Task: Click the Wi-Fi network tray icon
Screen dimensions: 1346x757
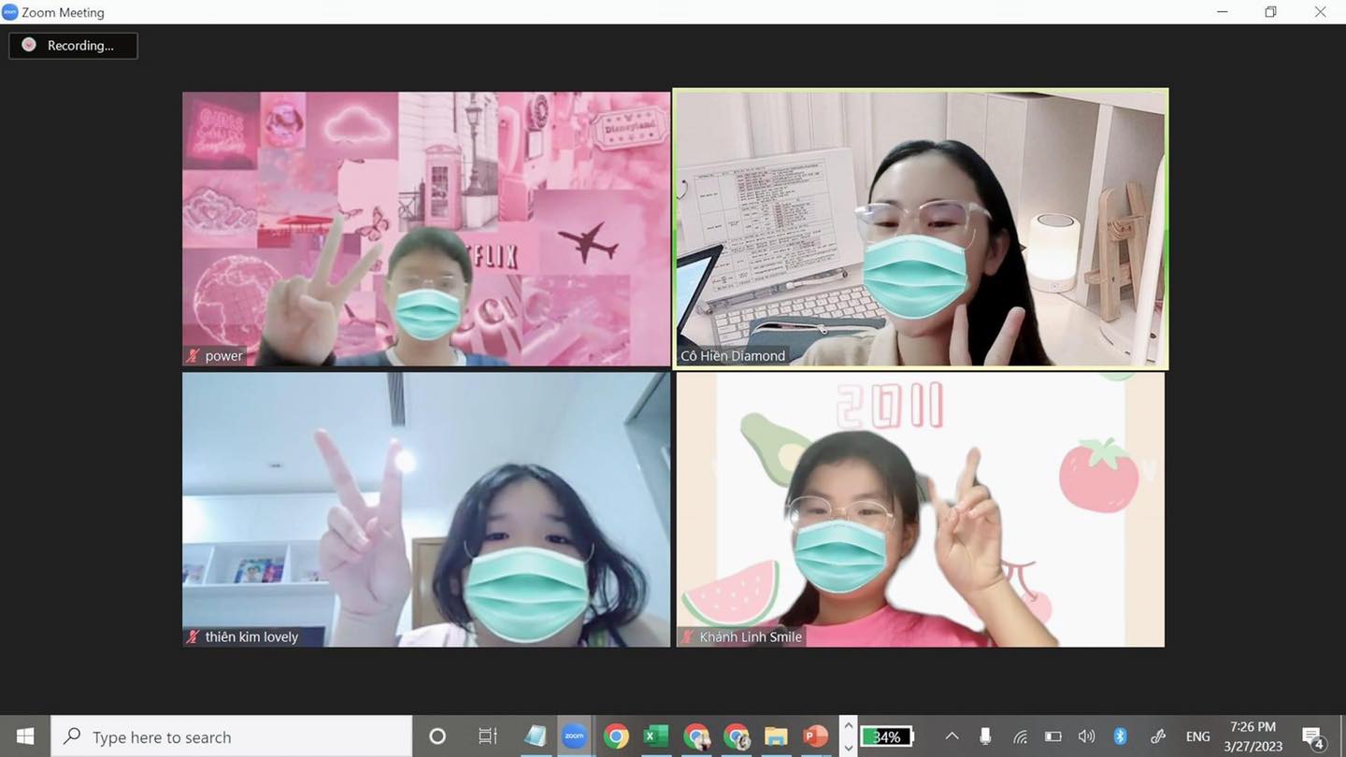Action: [x=1020, y=736]
